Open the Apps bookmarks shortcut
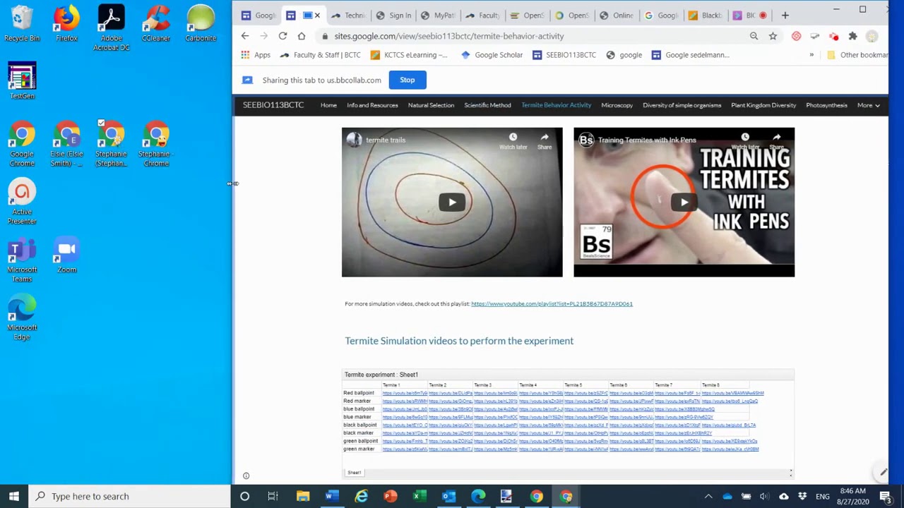The image size is (904, 508). pos(256,55)
